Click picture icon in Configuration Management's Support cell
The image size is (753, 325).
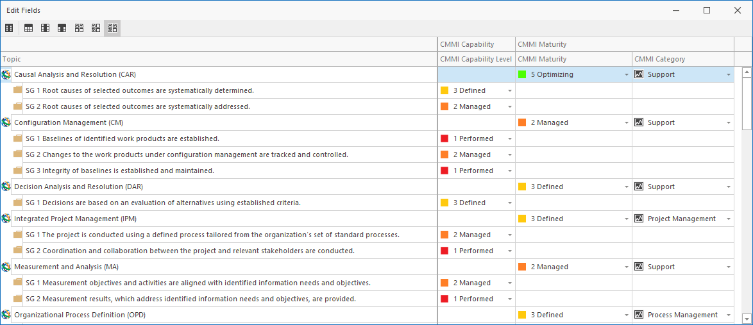pyautogui.click(x=639, y=122)
